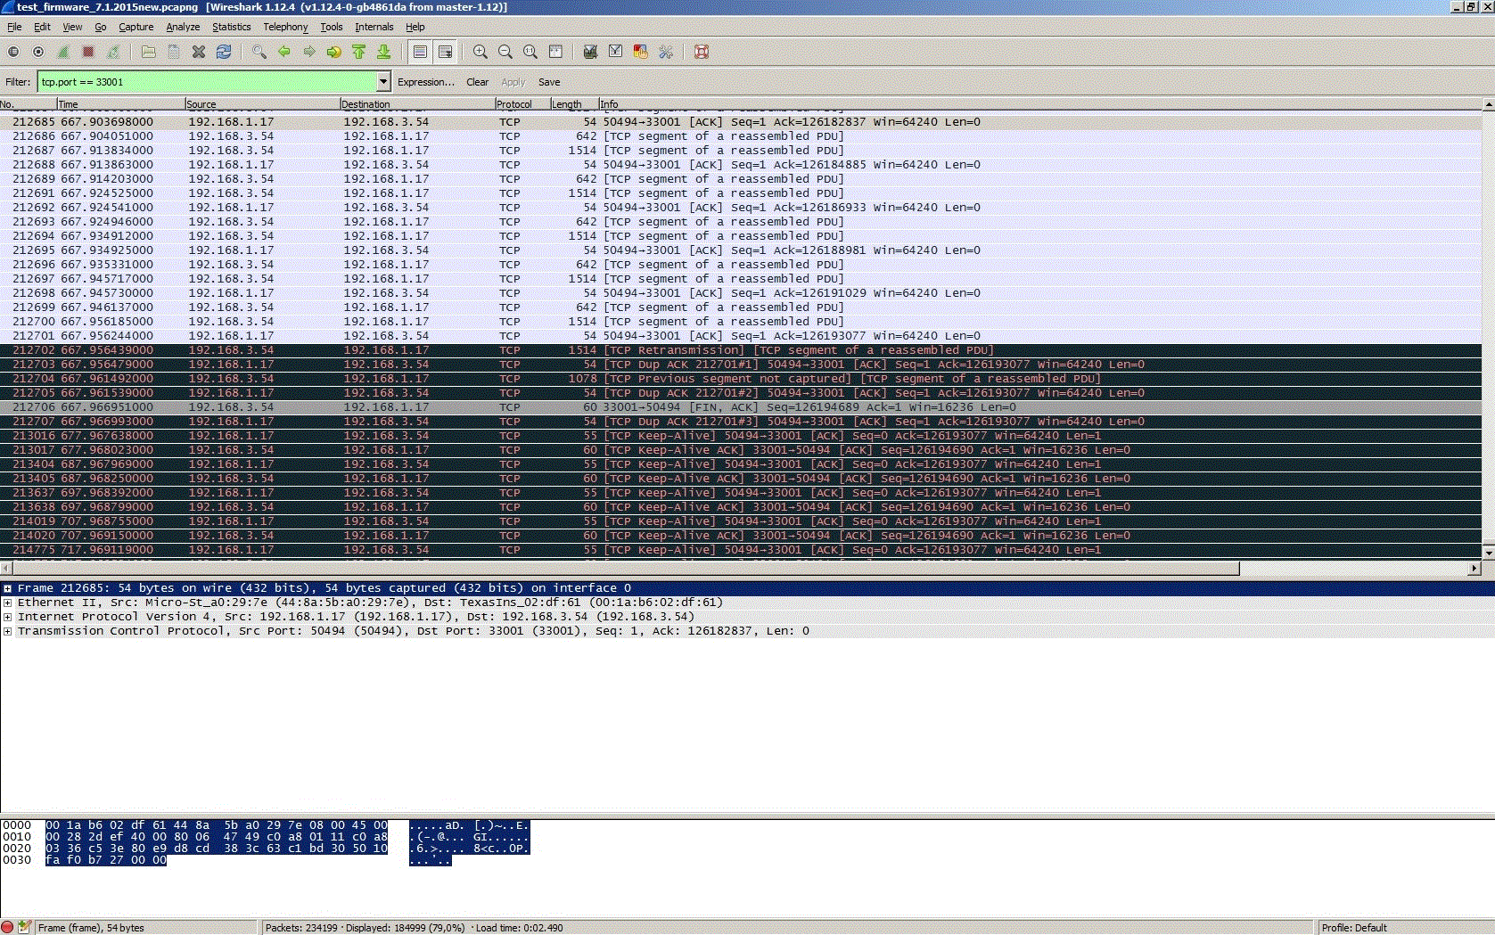The height and width of the screenshot is (935, 1495).
Task: Click the packet list scroll down arrow
Action: pyautogui.click(x=1488, y=552)
